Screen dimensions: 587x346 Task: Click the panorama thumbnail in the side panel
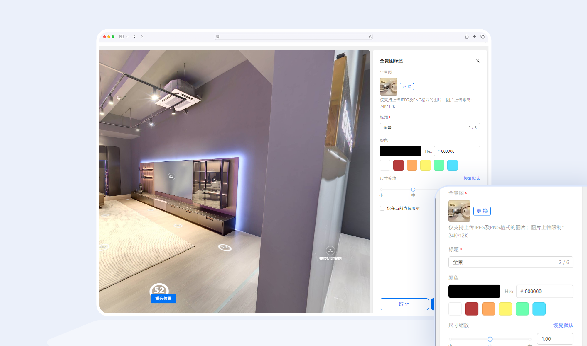[389, 87]
